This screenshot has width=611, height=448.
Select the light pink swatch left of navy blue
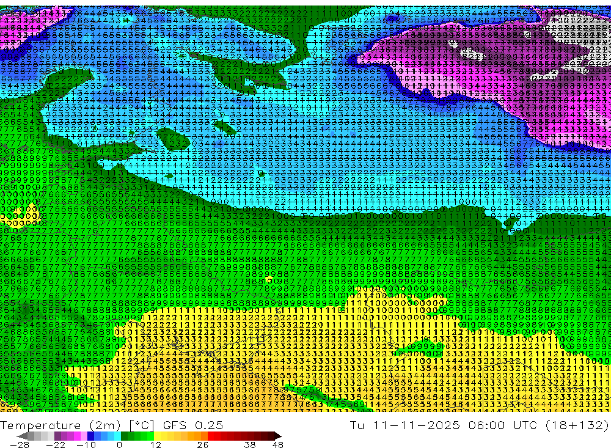pyautogui.click(x=84, y=436)
